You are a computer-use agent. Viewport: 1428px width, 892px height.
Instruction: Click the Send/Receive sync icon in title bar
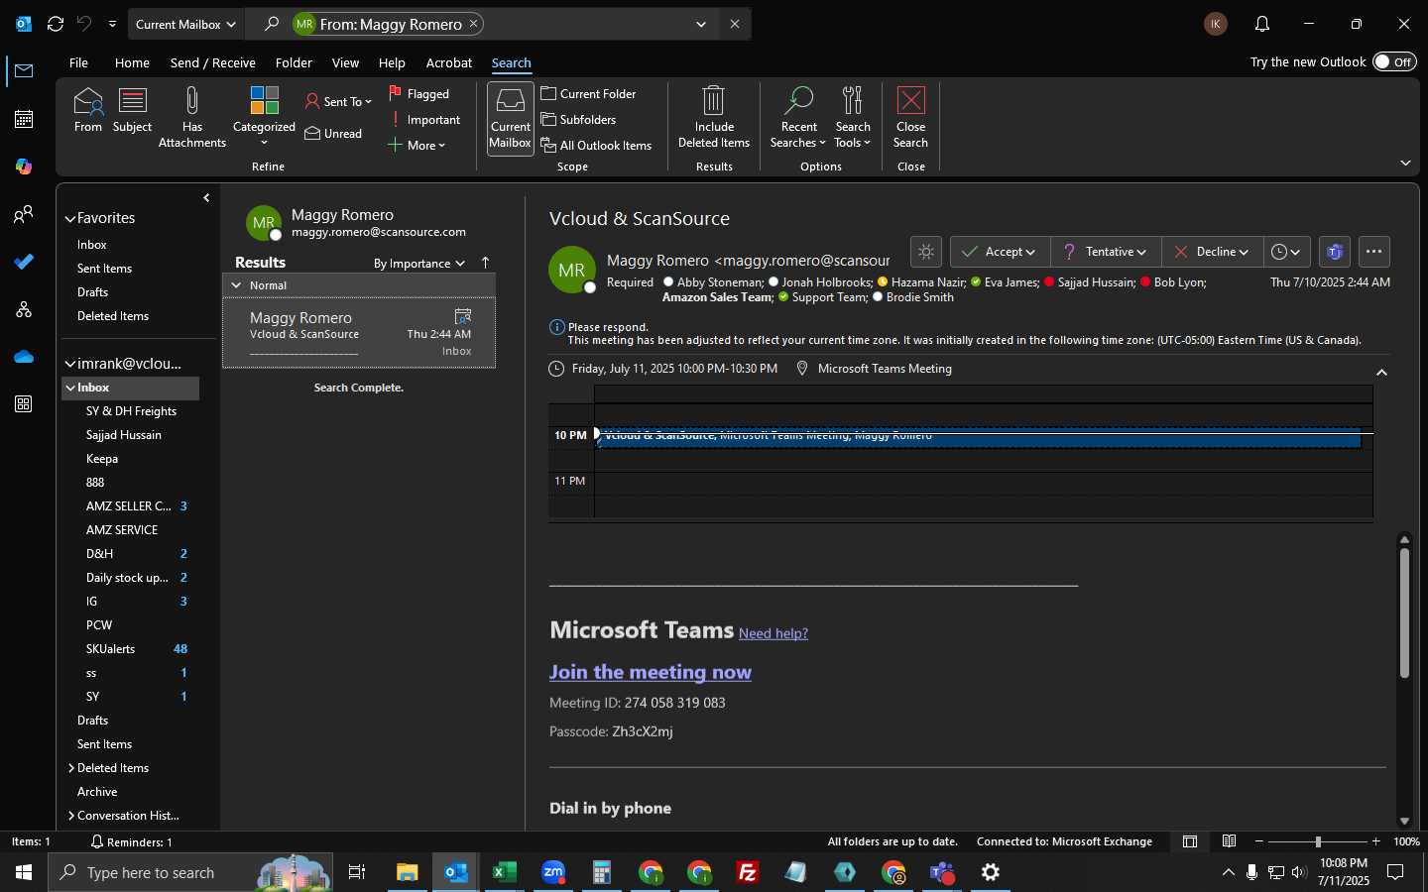pos(56,24)
